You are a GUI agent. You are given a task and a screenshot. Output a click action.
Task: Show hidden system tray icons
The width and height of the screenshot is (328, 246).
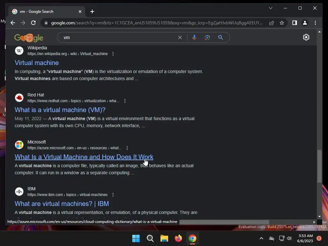click(x=261, y=238)
